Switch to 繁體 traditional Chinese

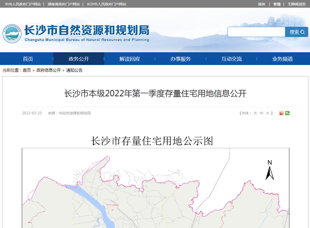277,4
